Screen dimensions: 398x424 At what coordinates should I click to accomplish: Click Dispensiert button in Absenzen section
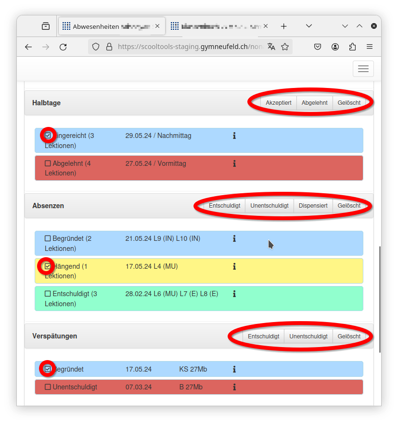pyautogui.click(x=313, y=206)
